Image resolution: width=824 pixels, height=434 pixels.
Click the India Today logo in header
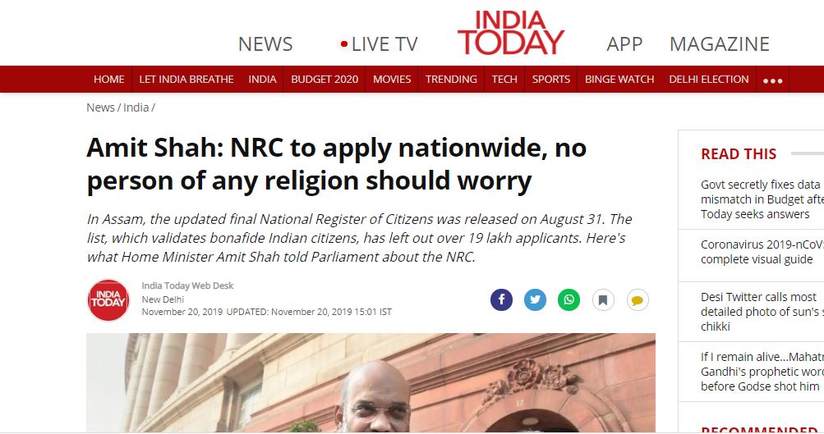click(511, 33)
